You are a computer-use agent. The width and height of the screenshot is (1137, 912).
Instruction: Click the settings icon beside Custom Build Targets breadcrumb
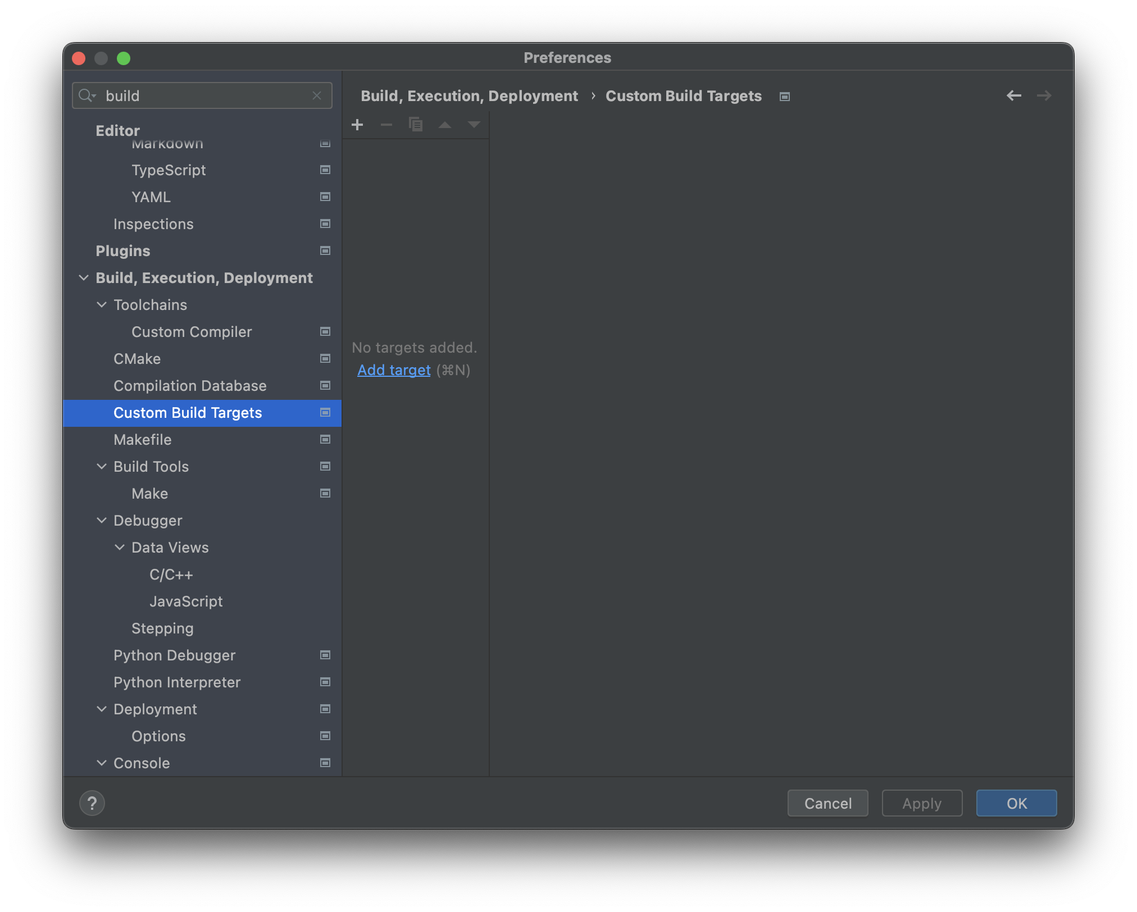(784, 96)
